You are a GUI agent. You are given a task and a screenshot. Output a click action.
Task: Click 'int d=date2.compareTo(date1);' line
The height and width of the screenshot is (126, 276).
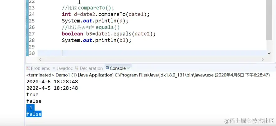point(105,14)
